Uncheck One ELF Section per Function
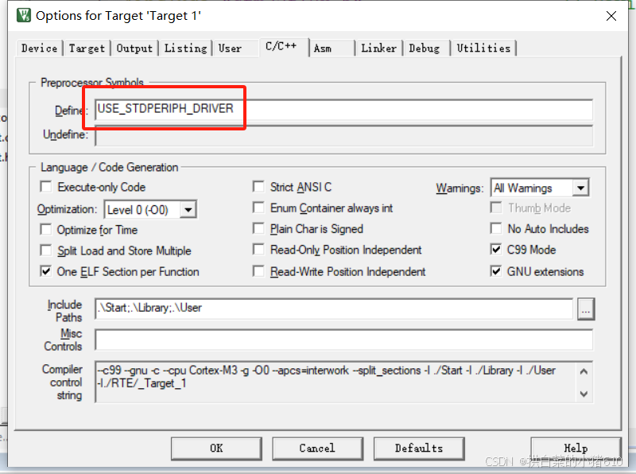The image size is (636, 474). [x=45, y=270]
